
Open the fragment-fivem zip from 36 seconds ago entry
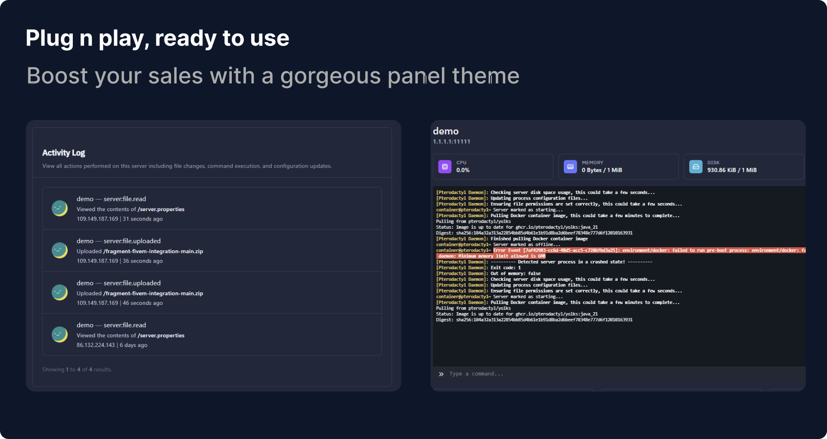tap(153, 252)
